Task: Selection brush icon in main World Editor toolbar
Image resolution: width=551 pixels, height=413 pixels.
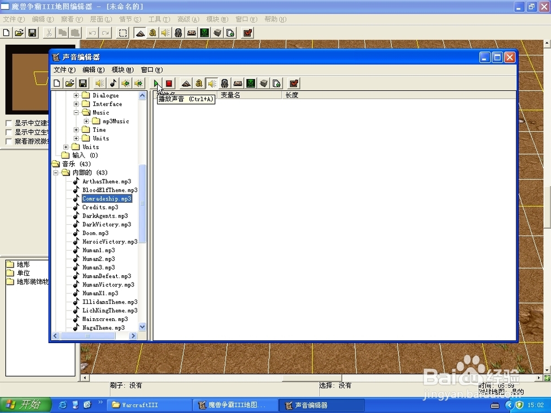Action: click(123, 33)
